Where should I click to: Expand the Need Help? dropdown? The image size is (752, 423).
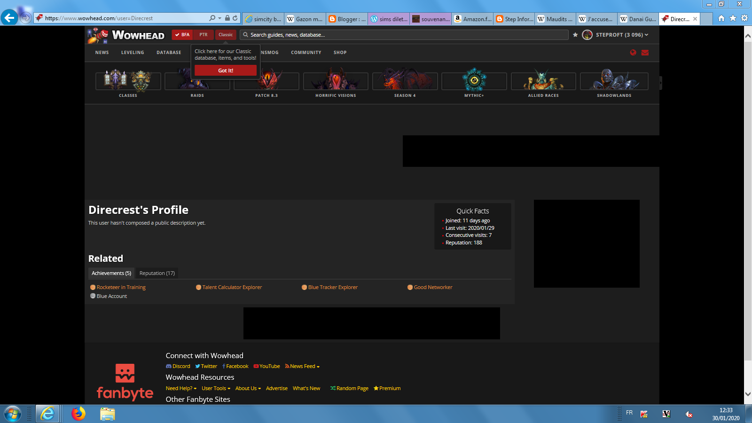pyautogui.click(x=181, y=388)
